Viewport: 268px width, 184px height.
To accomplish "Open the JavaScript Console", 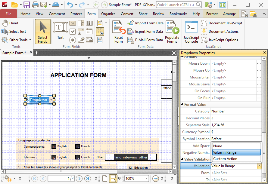I will 192,32.
